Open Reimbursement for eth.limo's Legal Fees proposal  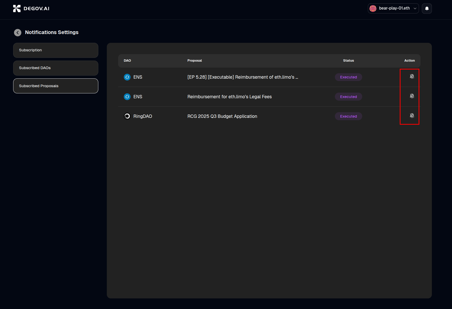pos(229,97)
